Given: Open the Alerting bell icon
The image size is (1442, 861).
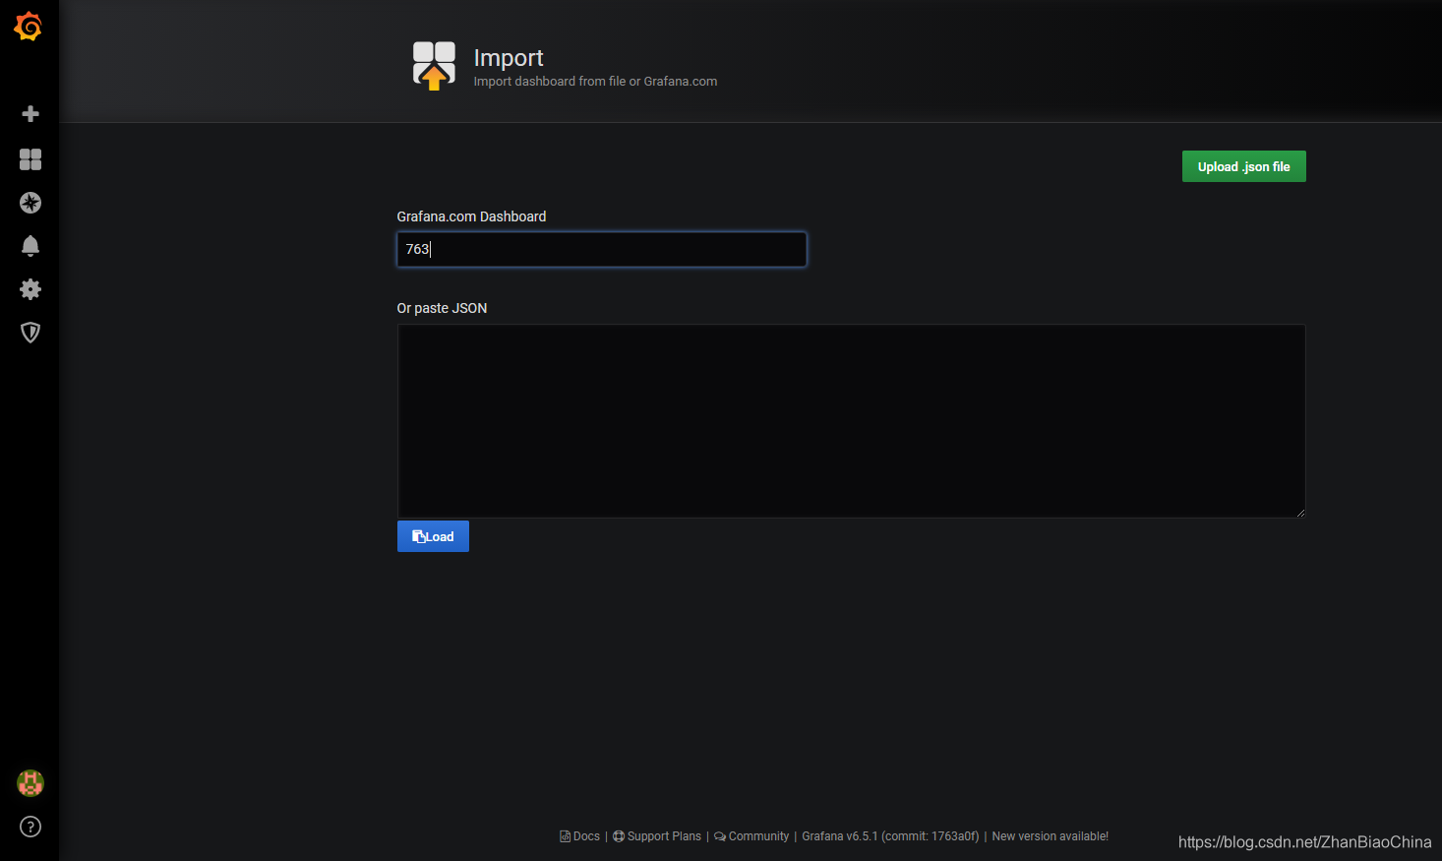Looking at the screenshot, I should (x=30, y=246).
